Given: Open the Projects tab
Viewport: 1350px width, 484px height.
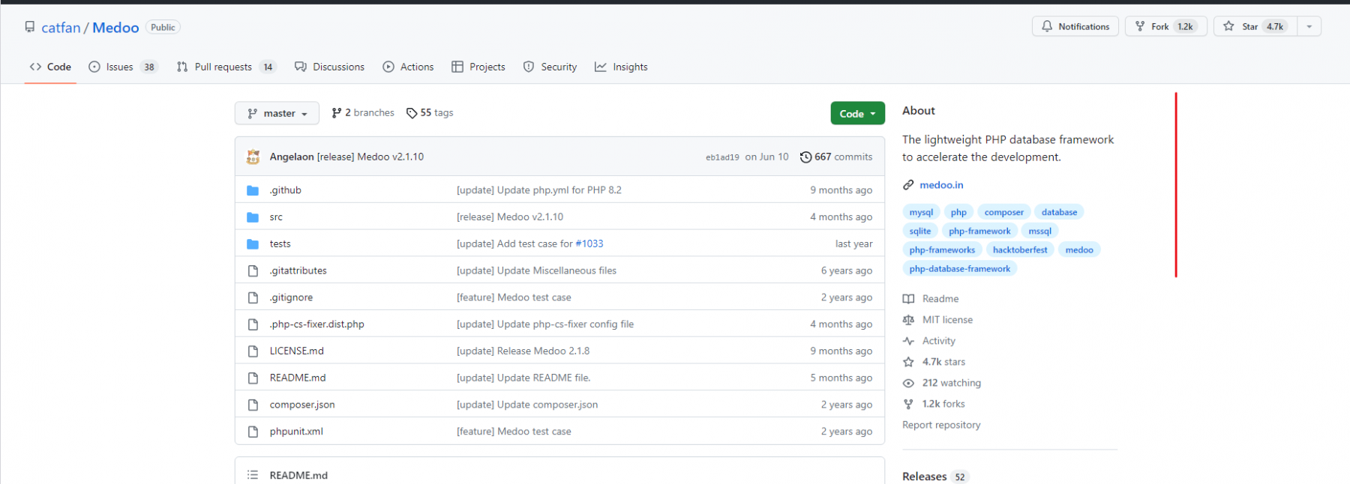Looking at the screenshot, I should click(x=478, y=67).
